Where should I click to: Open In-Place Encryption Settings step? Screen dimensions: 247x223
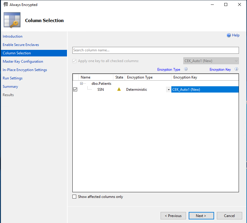[x=25, y=70]
